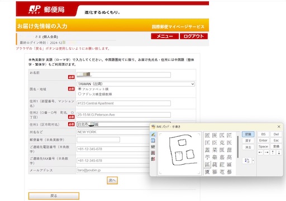Click the down arrow key in IME Pad

[279, 152]
